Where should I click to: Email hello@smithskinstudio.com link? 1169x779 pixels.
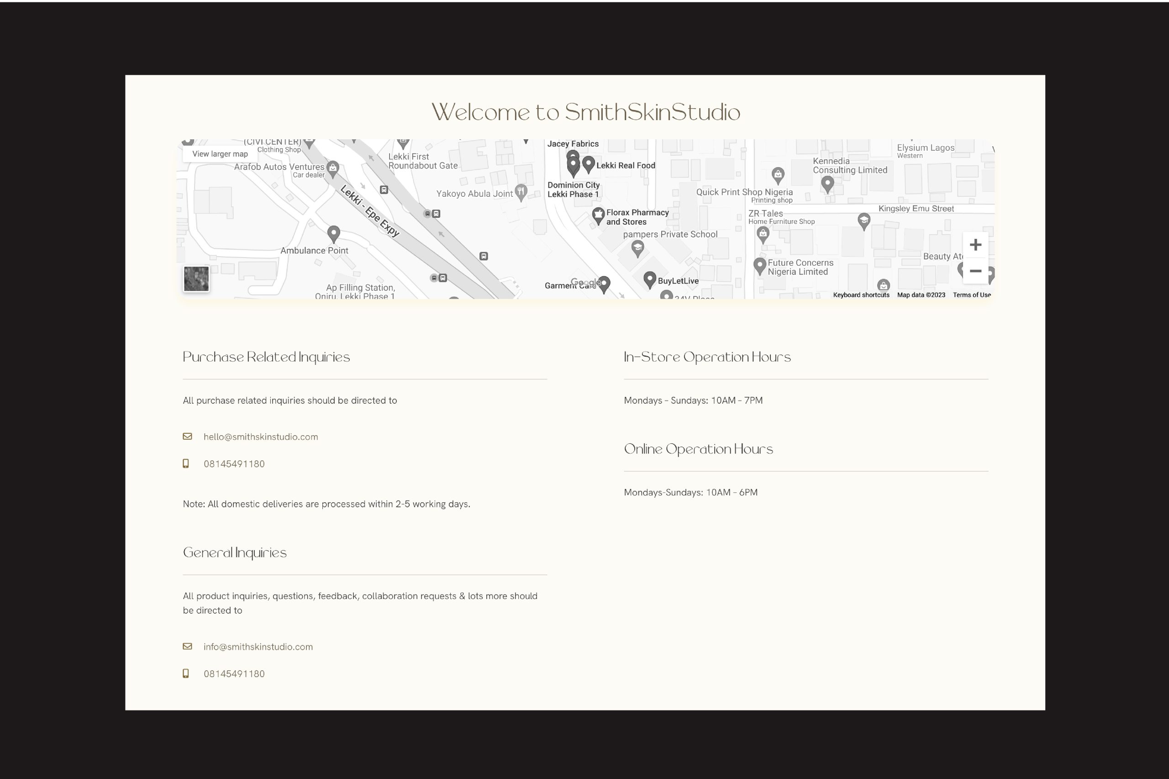click(260, 437)
